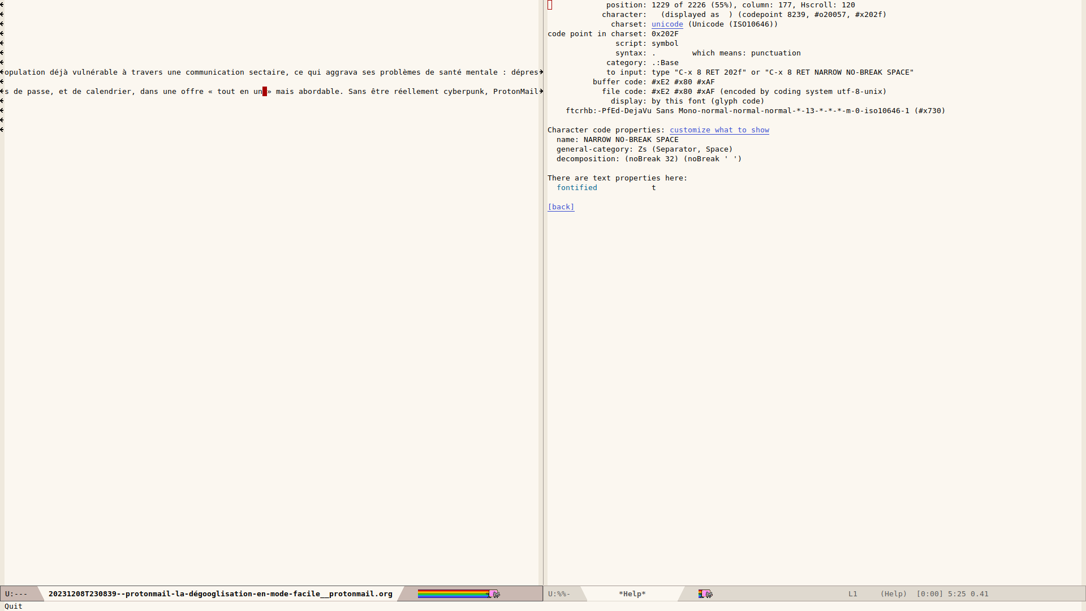The image size is (1086, 611).
Task: Click the hollow red cursor box in the Help buffer
Action: click(x=550, y=5)
